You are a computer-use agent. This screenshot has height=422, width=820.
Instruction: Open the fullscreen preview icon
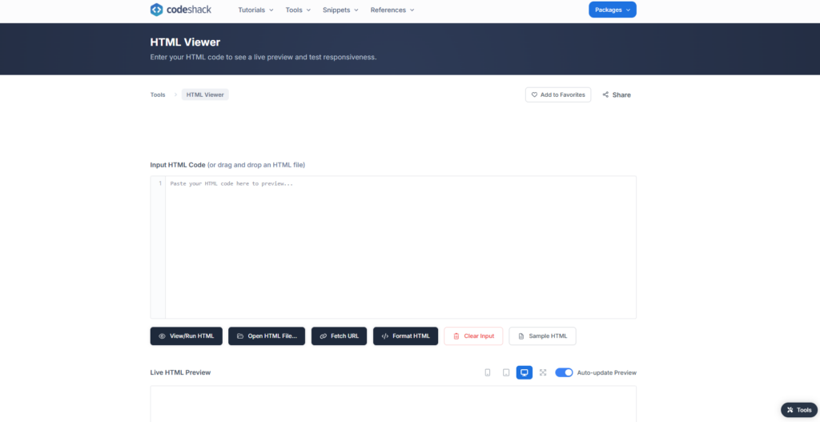(543, 372)
